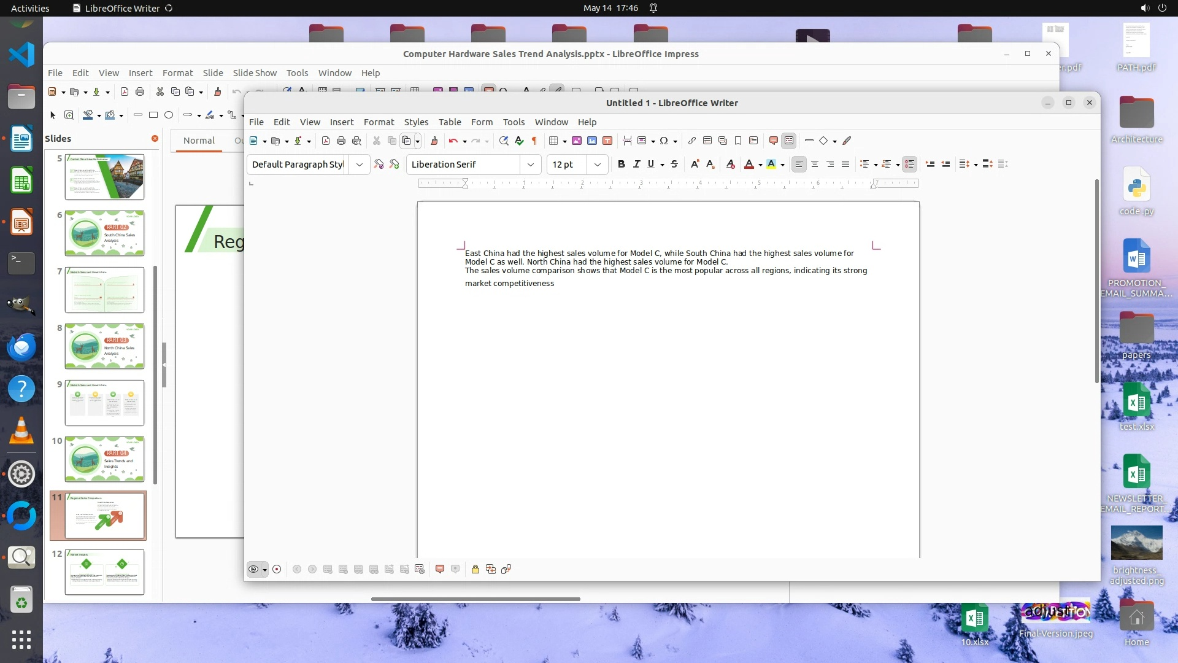The image size is (1178, 663).
Task: Click the Clear Direct Formatting icon
Action: [x=730, y=164]
